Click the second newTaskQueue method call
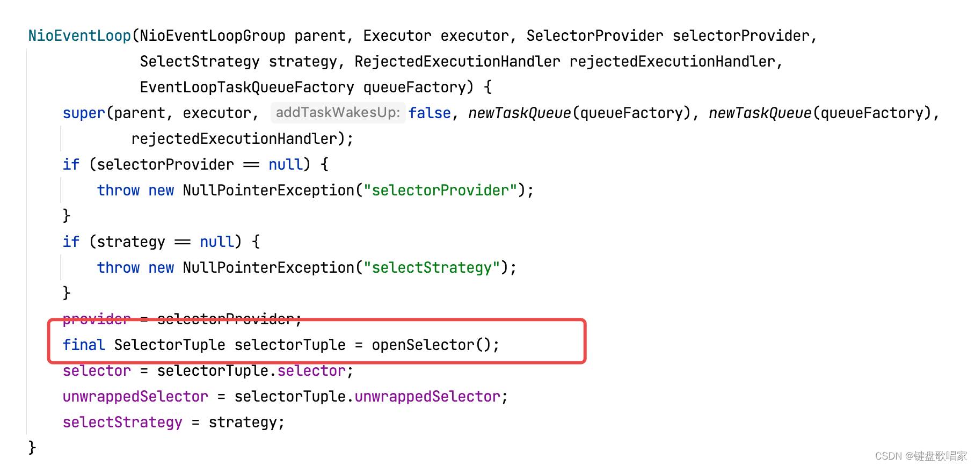The image size is (975, 466). coord(760,113)
